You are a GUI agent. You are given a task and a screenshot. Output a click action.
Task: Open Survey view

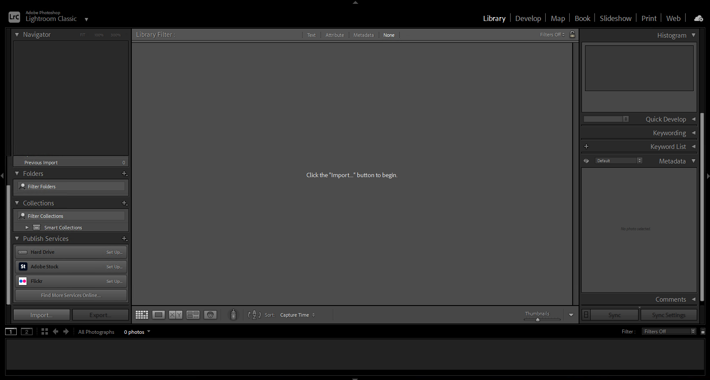[x=193, y=315]
